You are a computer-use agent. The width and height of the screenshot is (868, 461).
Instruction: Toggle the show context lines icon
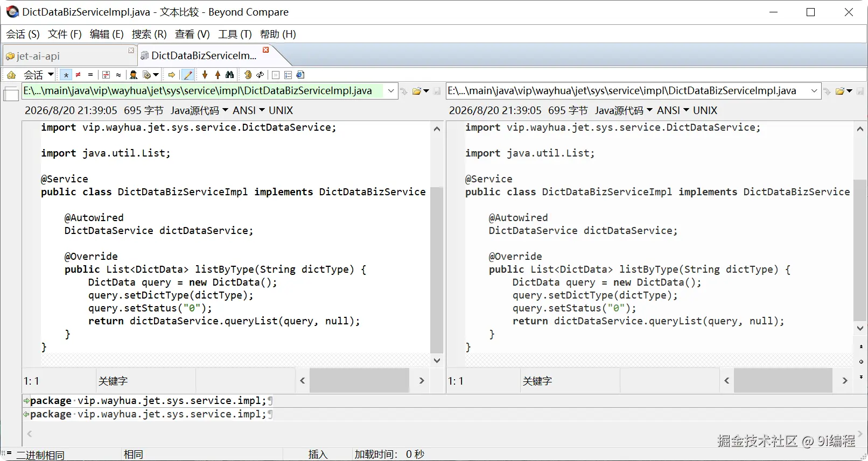(x=106, y=75)
